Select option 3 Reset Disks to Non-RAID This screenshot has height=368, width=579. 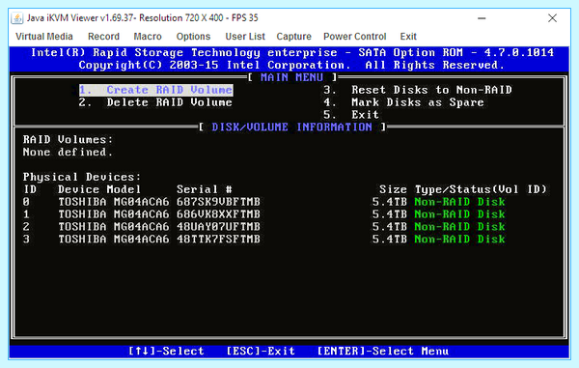tap(418, 90)
